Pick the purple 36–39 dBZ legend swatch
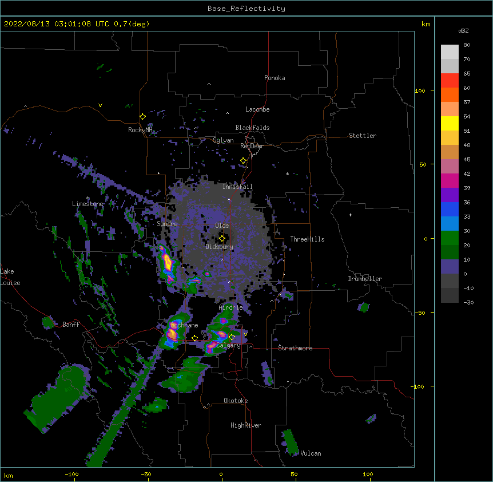This screenshot has height=482, width=493. pos(450,195)
